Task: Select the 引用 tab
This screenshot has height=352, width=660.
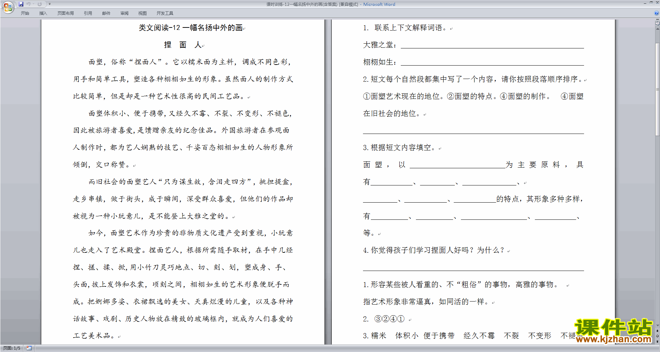Action: (x=88, y=13)
